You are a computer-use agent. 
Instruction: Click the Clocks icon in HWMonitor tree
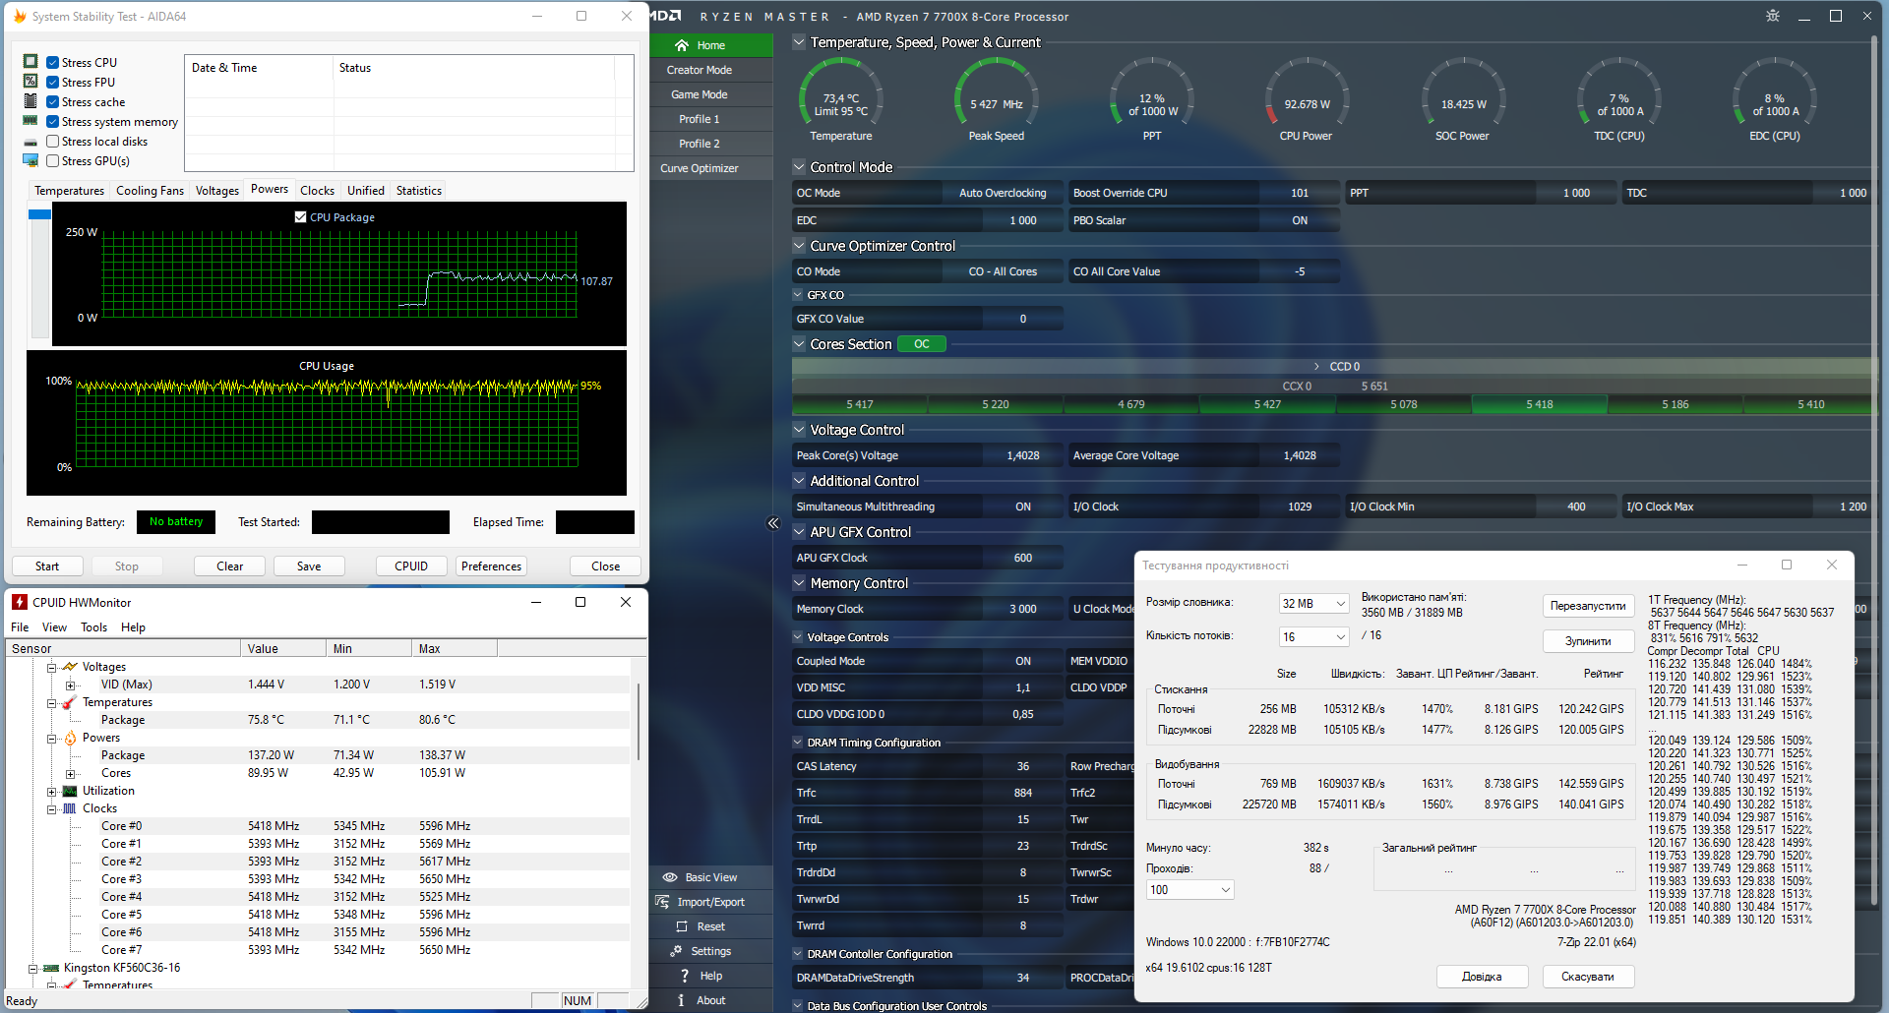tap(70, 808)
